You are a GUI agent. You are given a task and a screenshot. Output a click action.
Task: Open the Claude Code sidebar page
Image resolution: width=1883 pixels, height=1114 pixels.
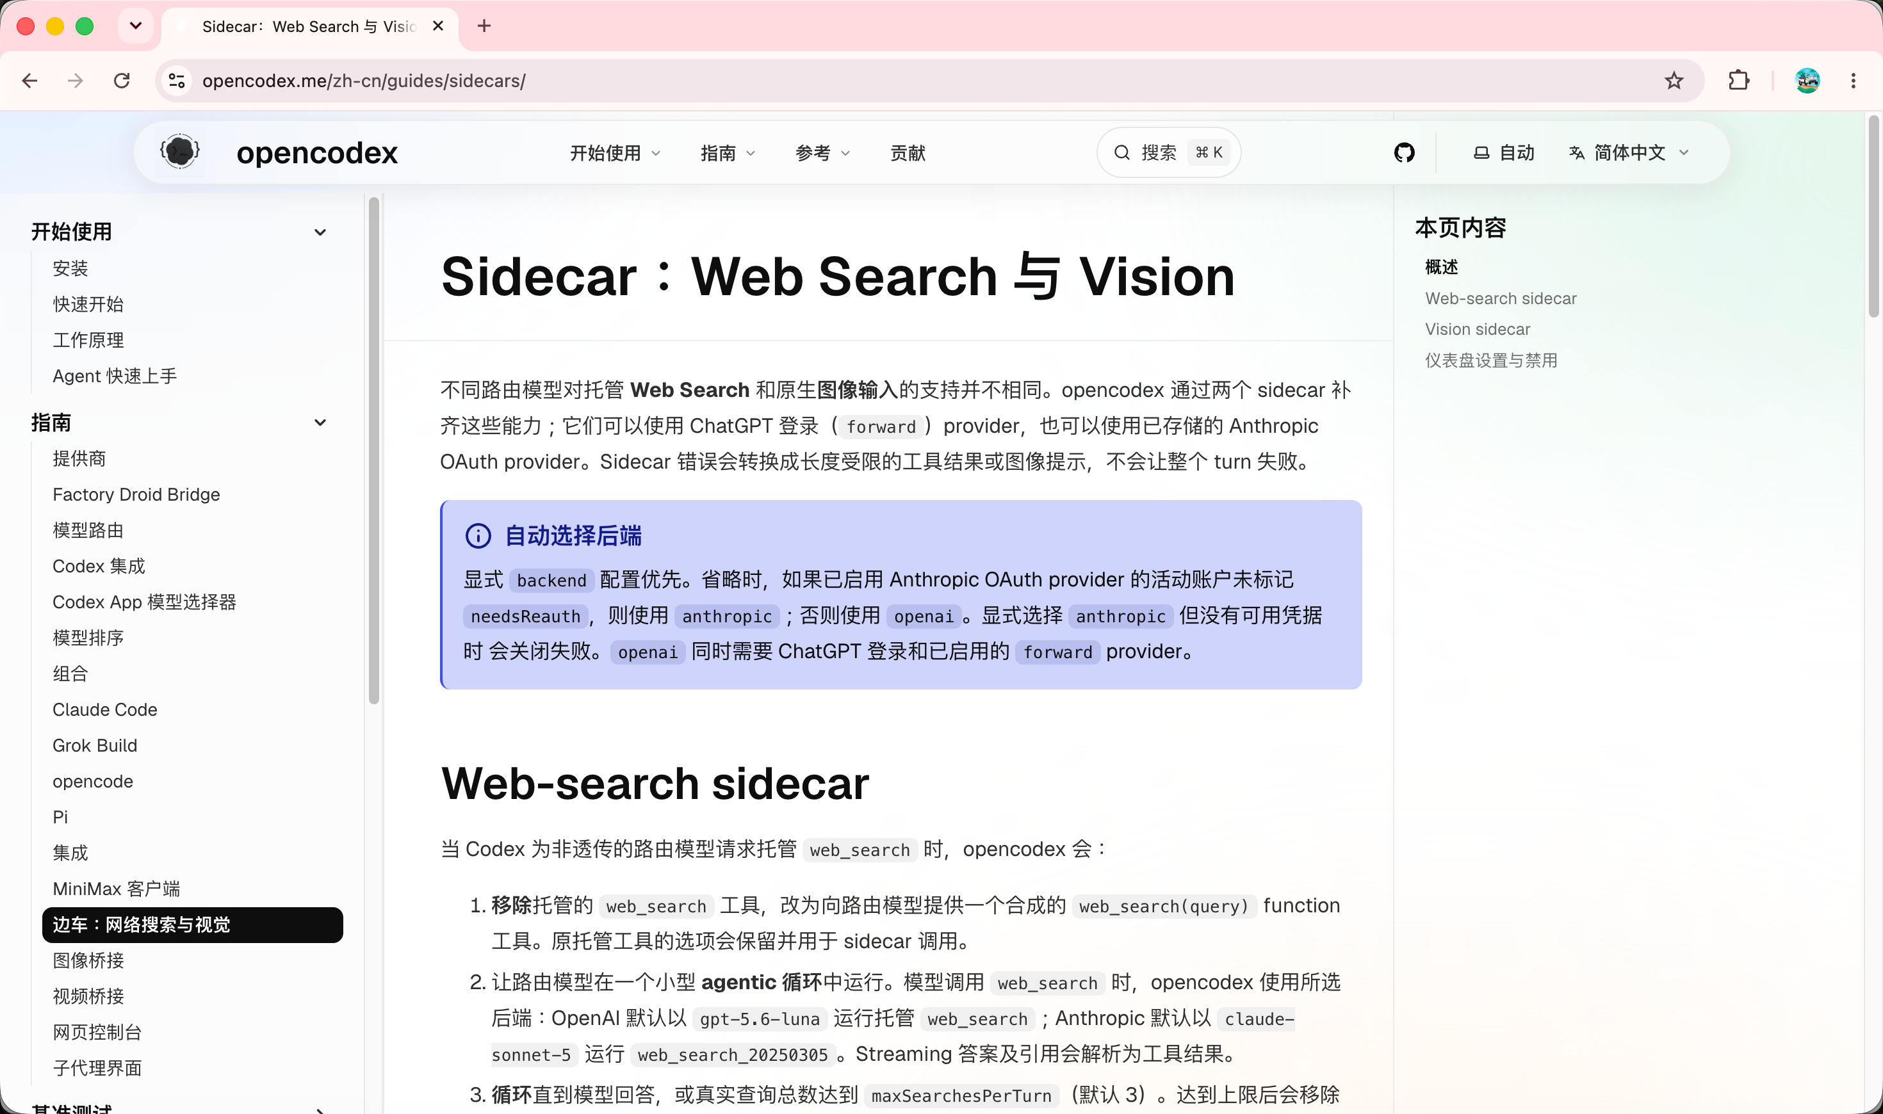105,709
